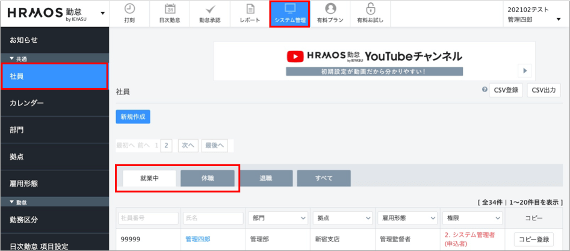570x251 pixels.
Task: Switch to the 休職 tab
Action: point(207,179)
